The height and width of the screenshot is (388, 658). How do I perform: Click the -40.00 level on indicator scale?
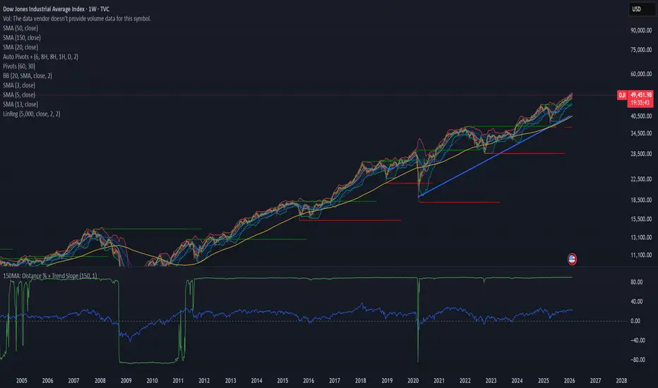(638, 340)
